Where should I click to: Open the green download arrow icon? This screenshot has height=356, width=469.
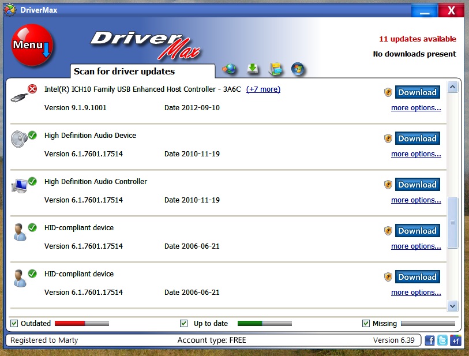253,69
